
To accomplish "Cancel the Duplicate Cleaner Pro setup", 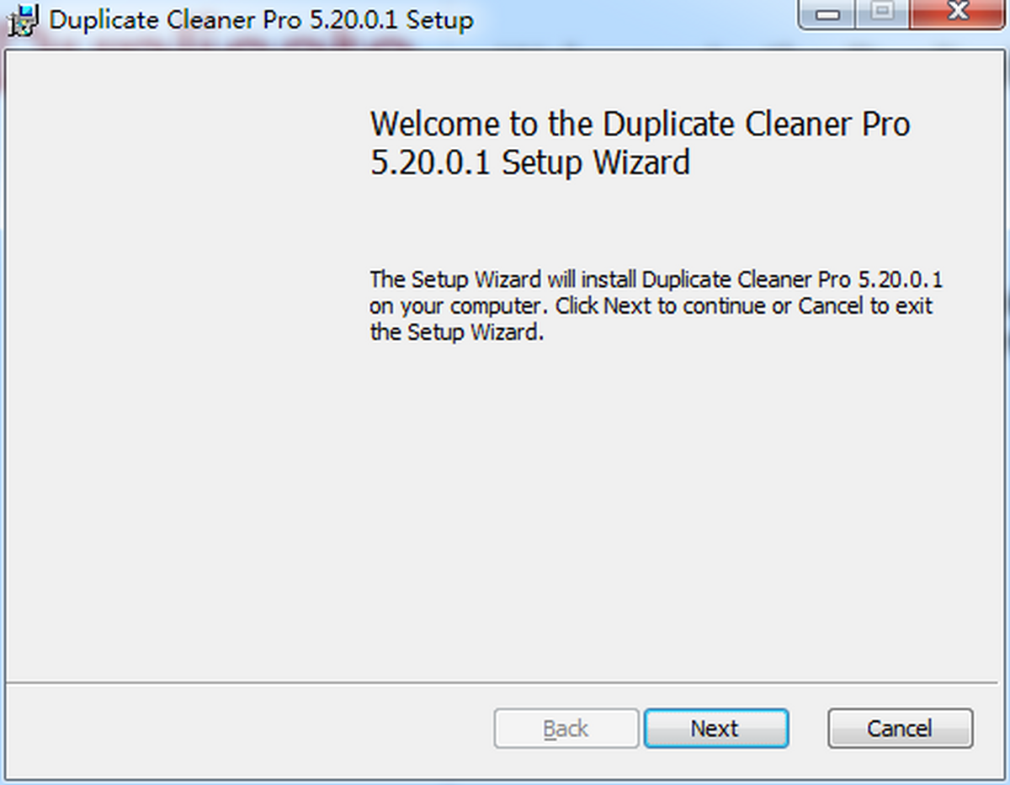I will [900, 729].
